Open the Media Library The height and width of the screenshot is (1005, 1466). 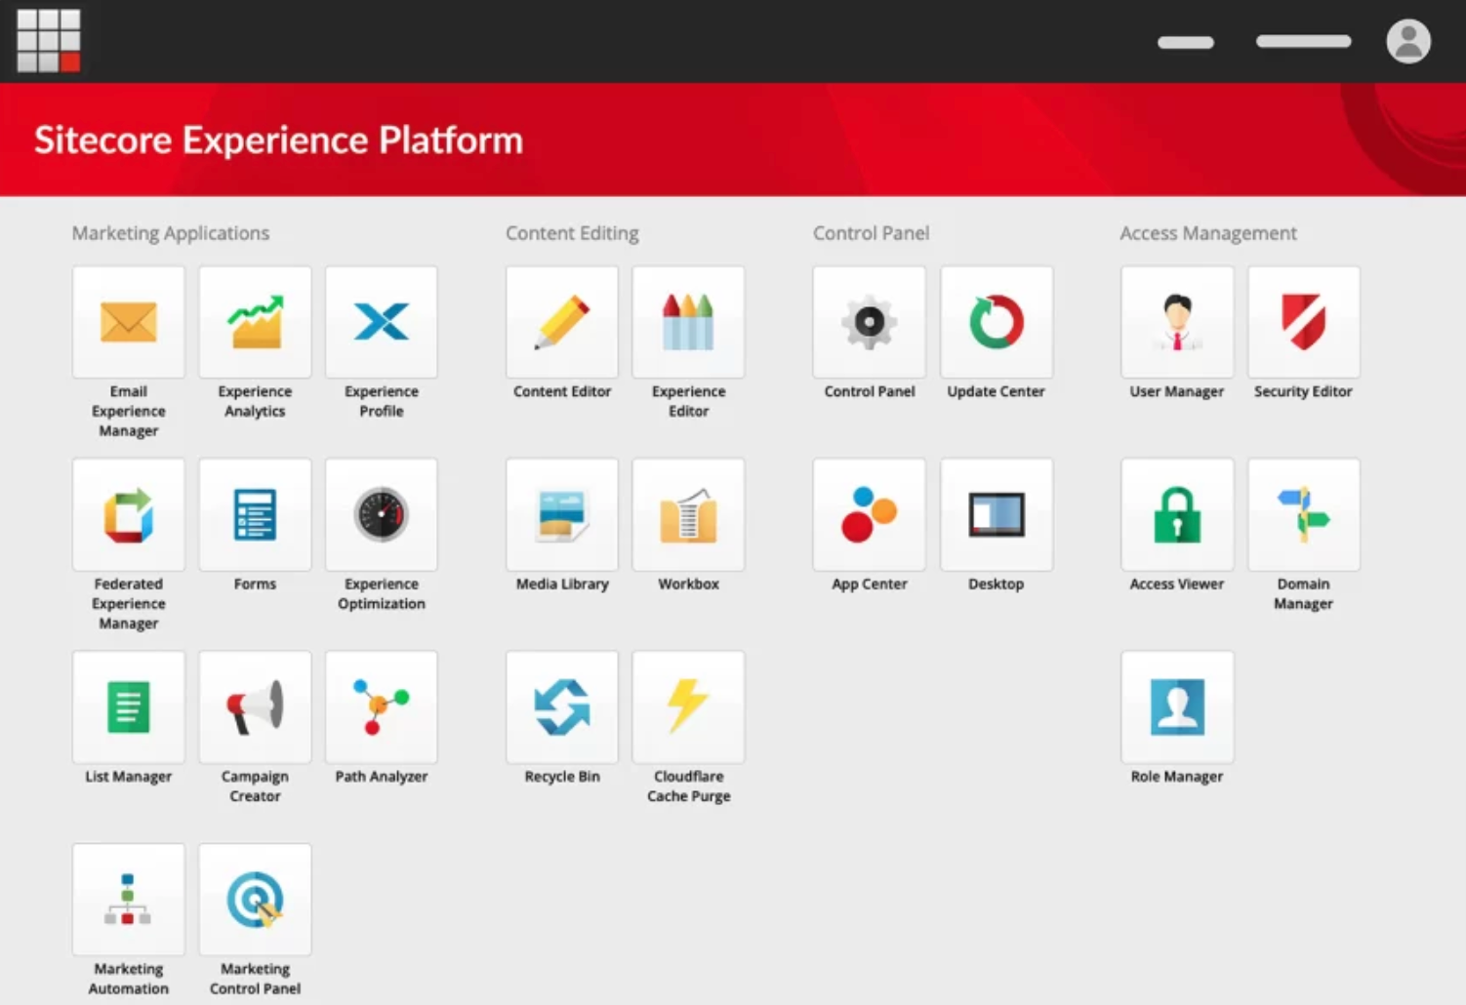click(562, 514)
